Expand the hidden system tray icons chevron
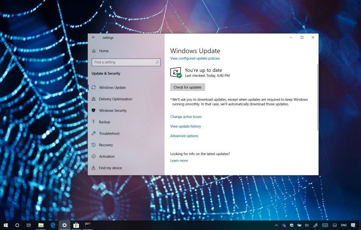The width and height of the screenshot is (361, 230). click(x=276, y=225)
